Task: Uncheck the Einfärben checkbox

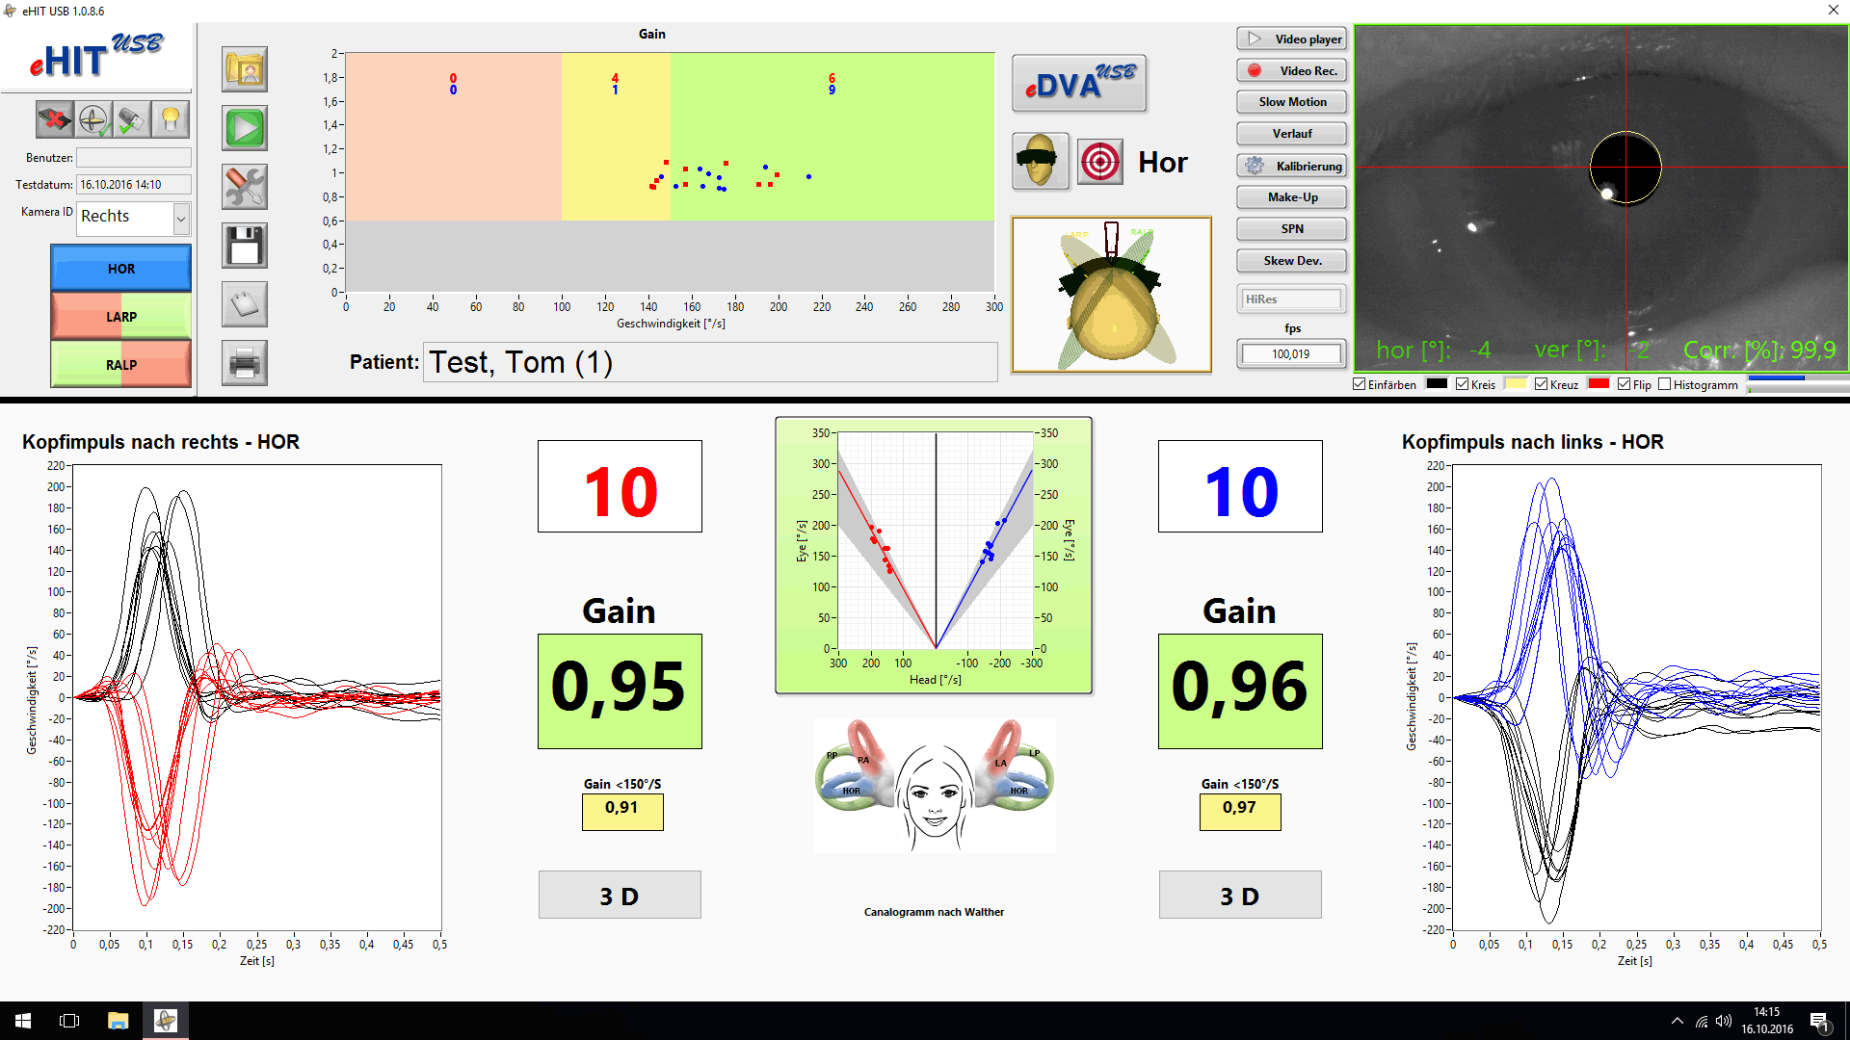Action: click(x=1360, y=384)
